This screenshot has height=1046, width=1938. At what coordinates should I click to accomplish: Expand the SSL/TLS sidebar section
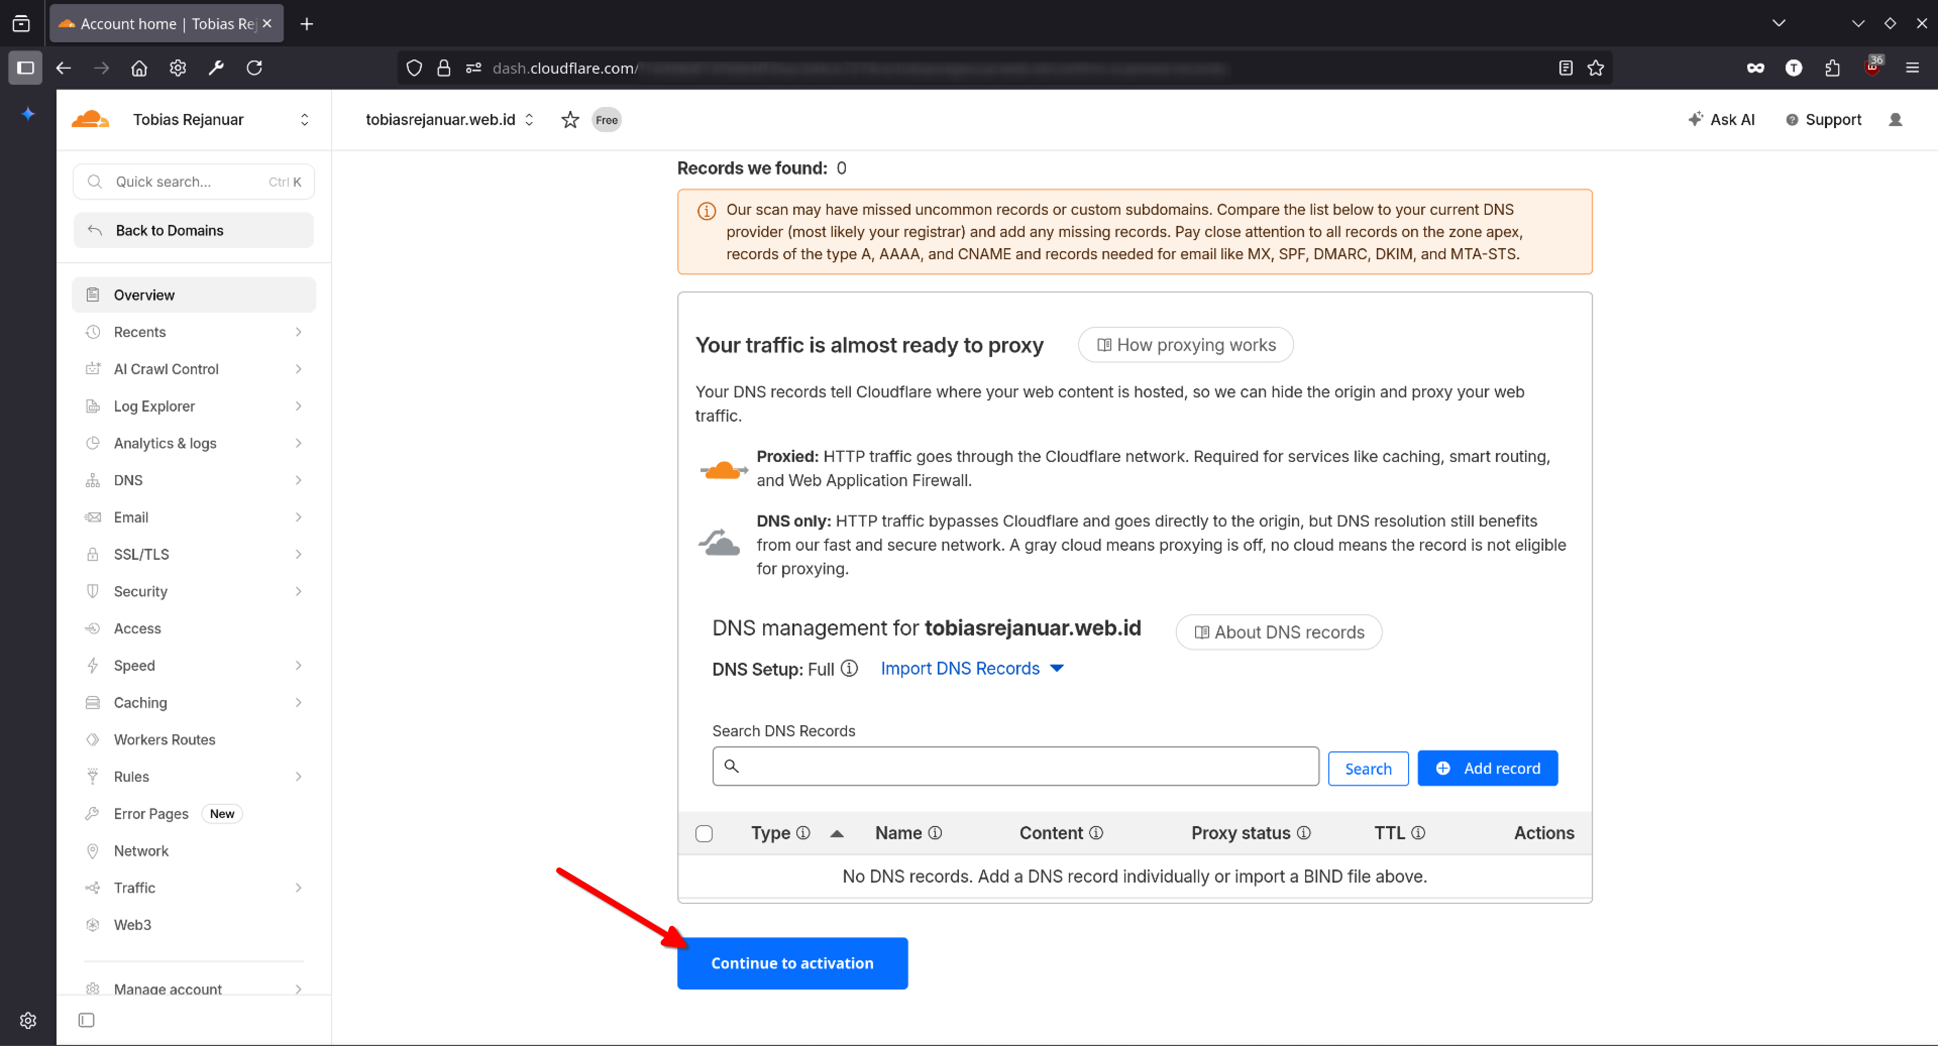tap(194, 554)
